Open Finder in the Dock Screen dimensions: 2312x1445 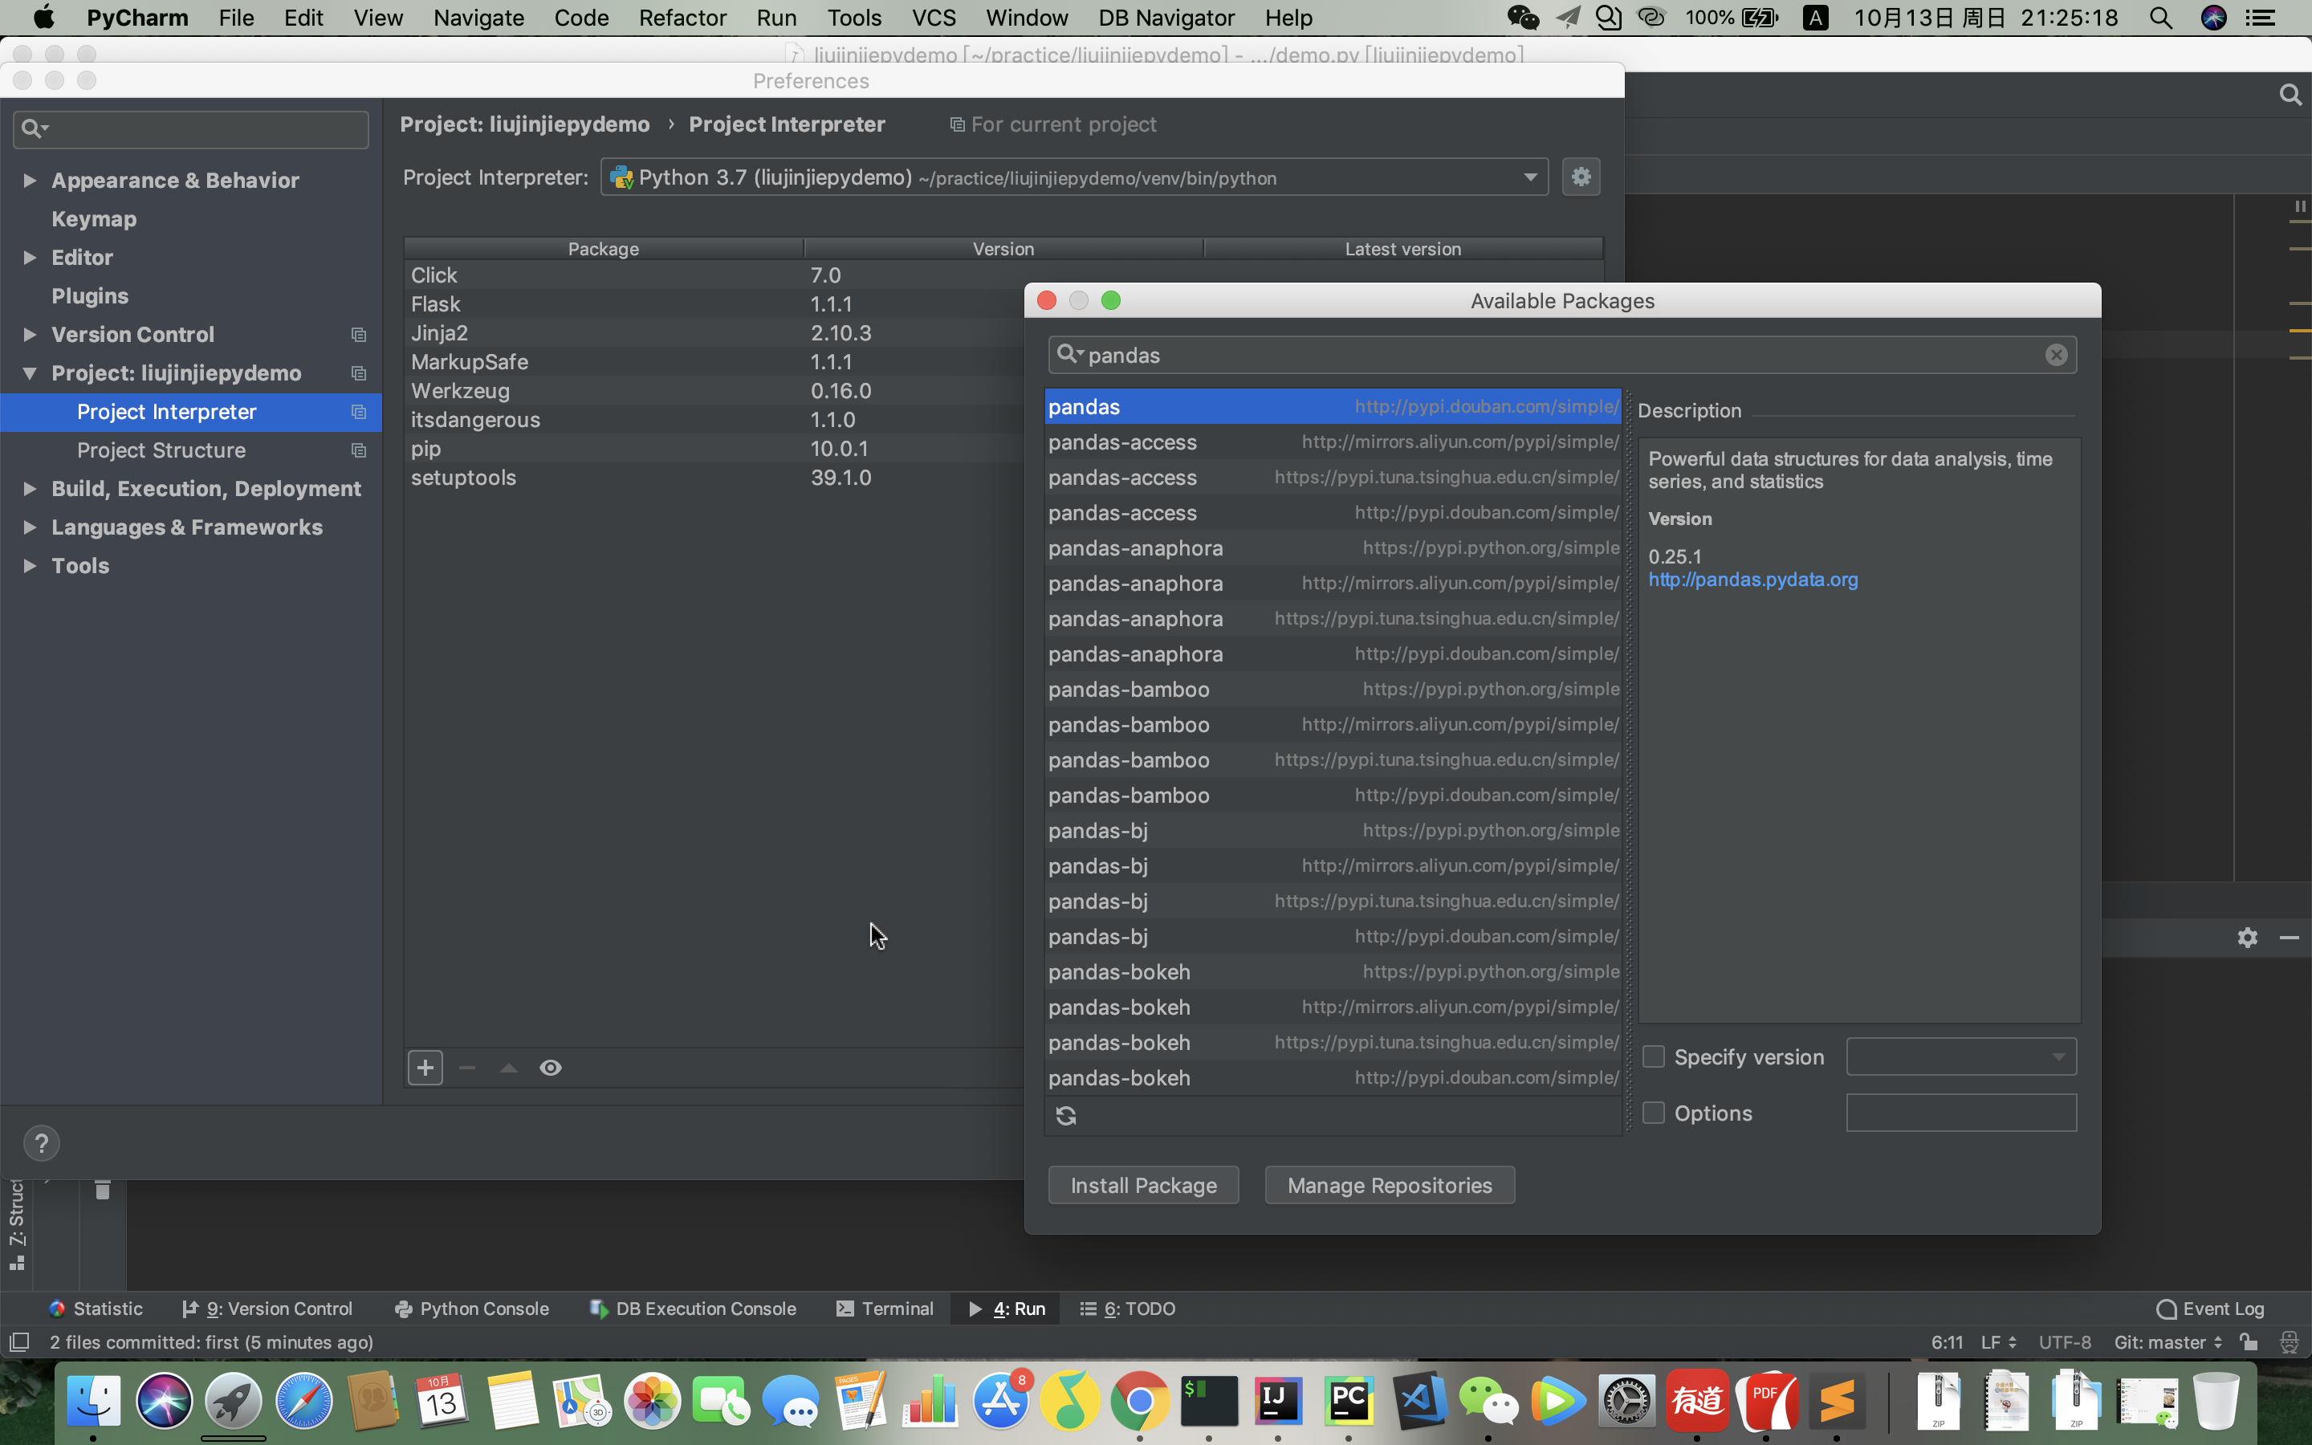coord(94,1401)
